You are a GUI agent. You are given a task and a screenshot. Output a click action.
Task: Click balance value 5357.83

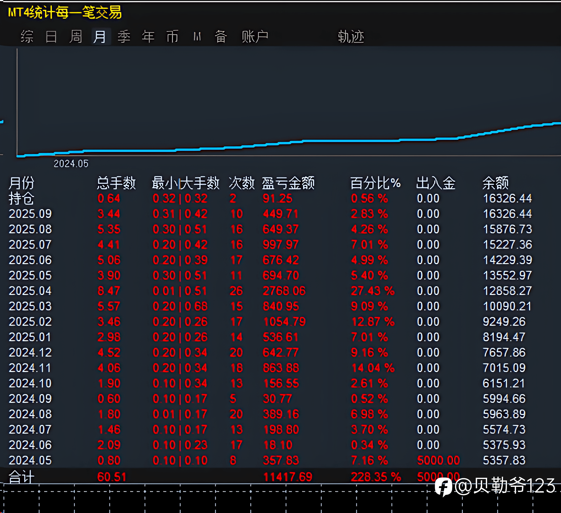[504, 460]
